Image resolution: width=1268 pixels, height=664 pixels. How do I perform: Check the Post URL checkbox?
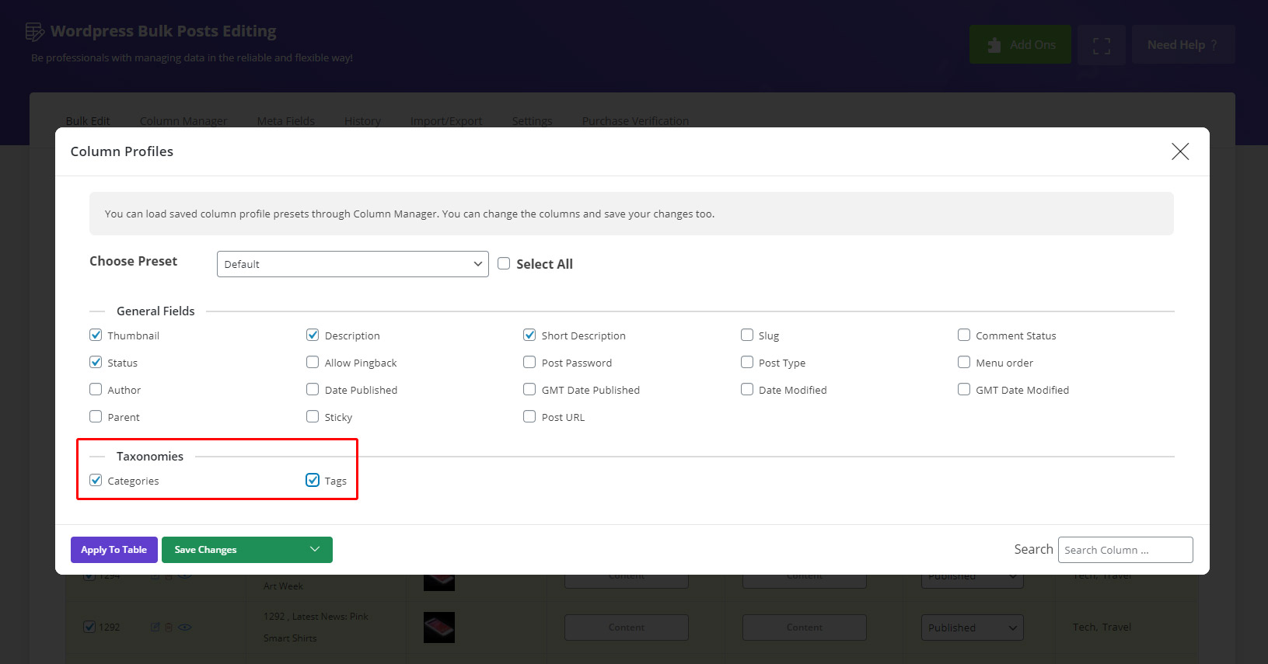[529, 416]
